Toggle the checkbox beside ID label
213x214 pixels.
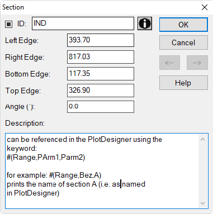click(x=9, y=24)
